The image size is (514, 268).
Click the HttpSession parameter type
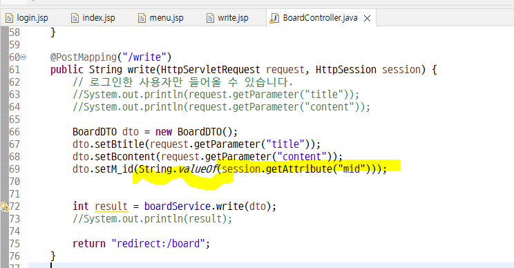click(x=346, y=70)
